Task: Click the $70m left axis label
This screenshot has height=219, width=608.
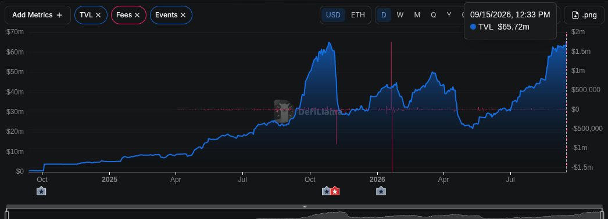Action: tap(15, 32)
